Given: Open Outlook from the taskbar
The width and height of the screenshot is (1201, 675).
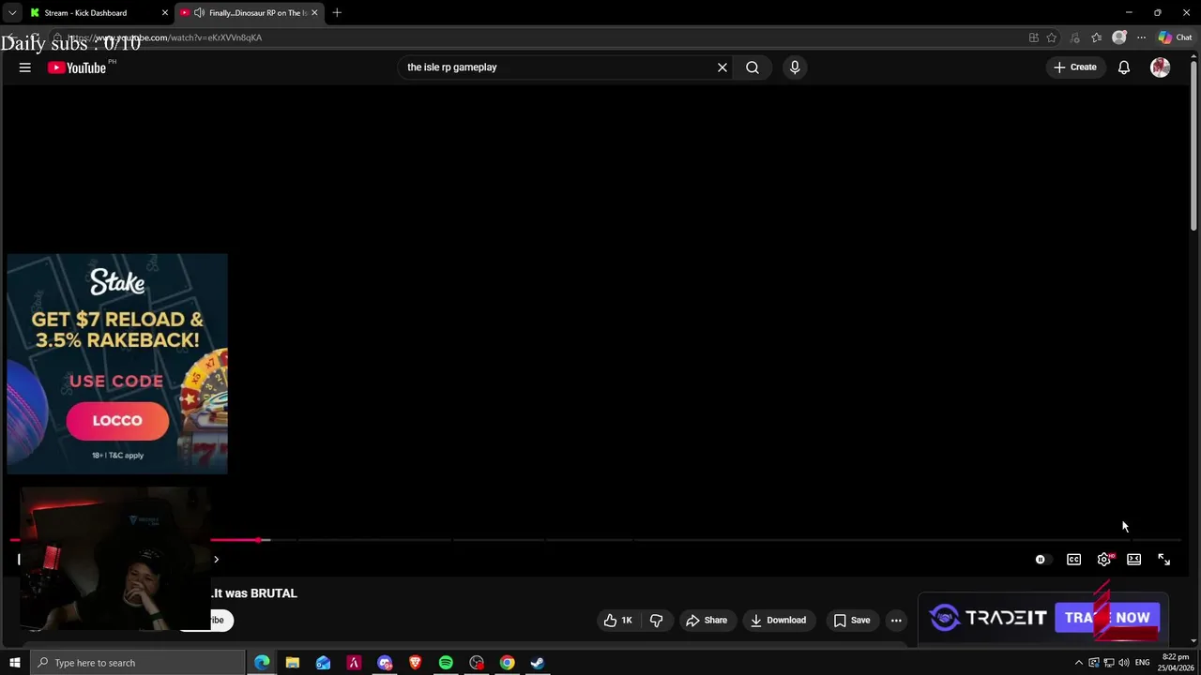Looking at the screenshot, I should point(324,663).
